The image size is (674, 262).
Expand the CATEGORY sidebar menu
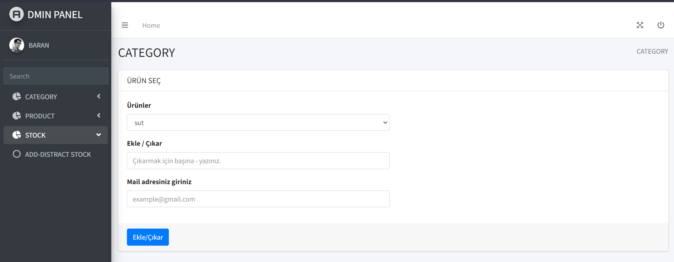click(55, 96)
